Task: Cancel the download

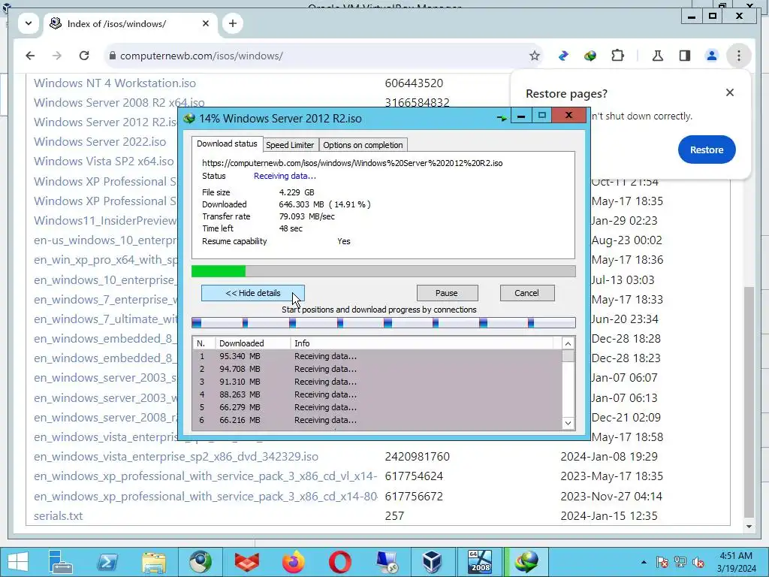Action: tap(527, 293)
